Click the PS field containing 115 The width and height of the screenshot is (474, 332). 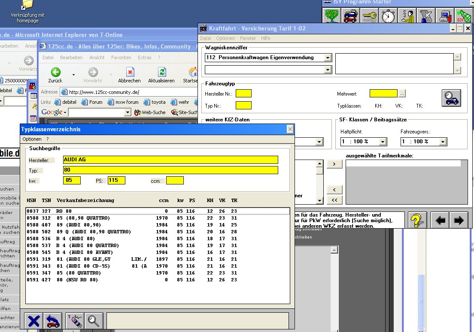pyautogui.click(x=116, y=180)
